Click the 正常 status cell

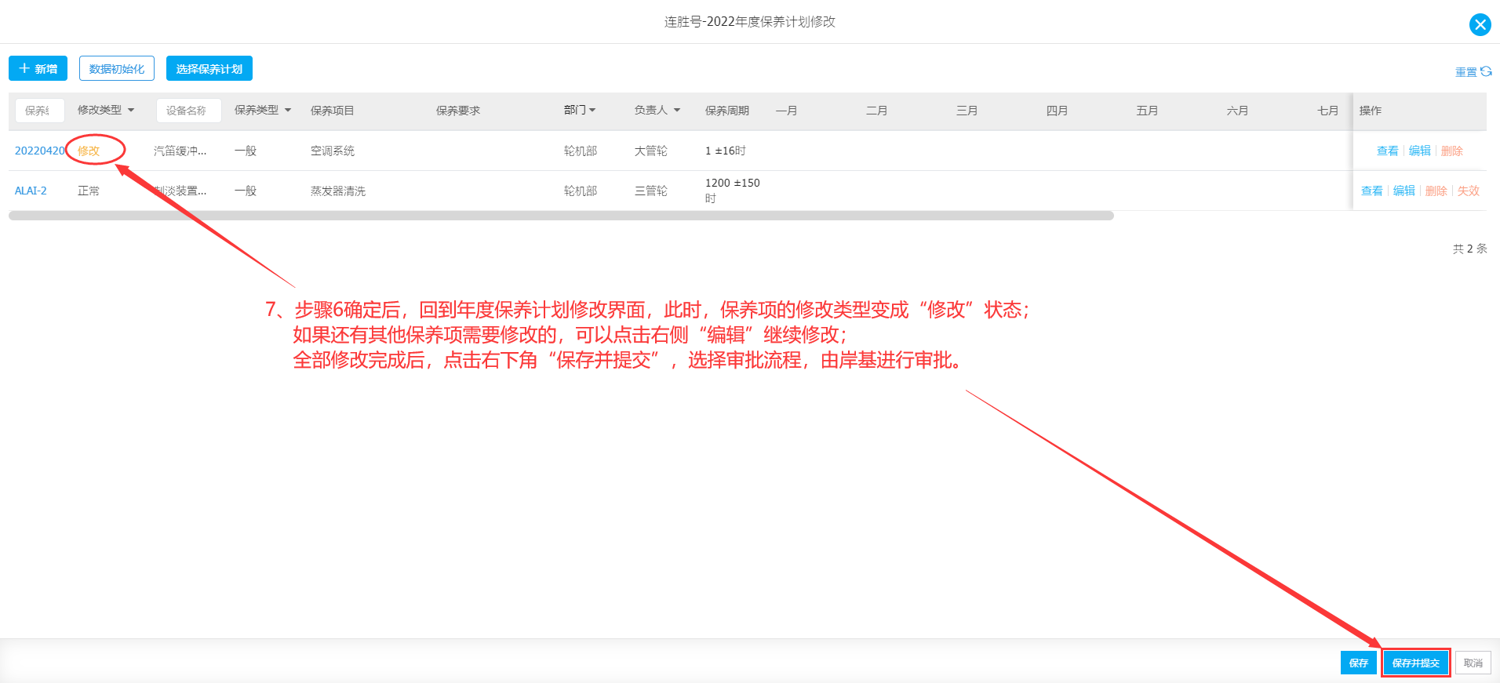tap(89, 191)
